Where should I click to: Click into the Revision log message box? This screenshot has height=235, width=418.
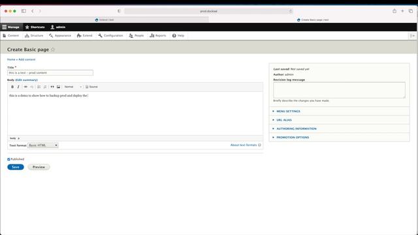tap(339, 90)
